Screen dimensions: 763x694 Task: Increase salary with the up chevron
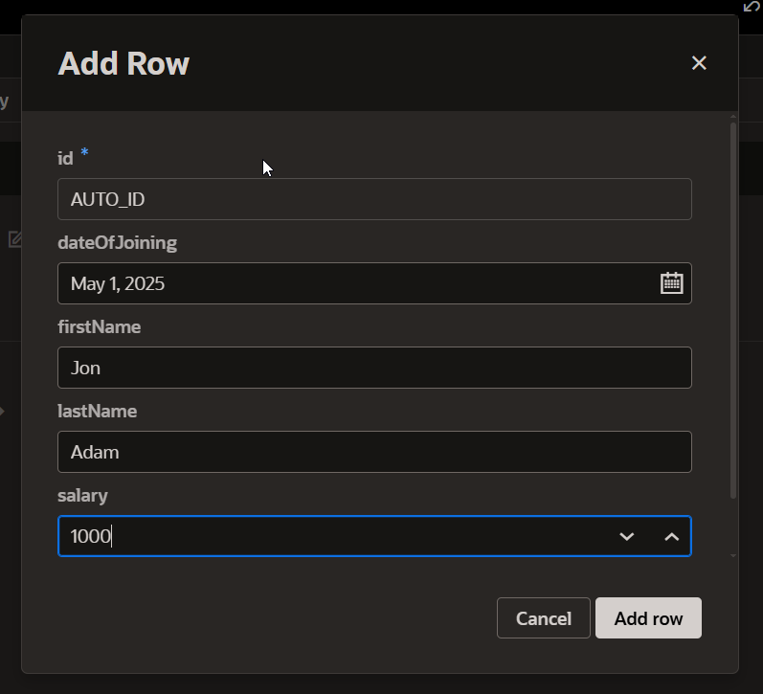point(671,536)
